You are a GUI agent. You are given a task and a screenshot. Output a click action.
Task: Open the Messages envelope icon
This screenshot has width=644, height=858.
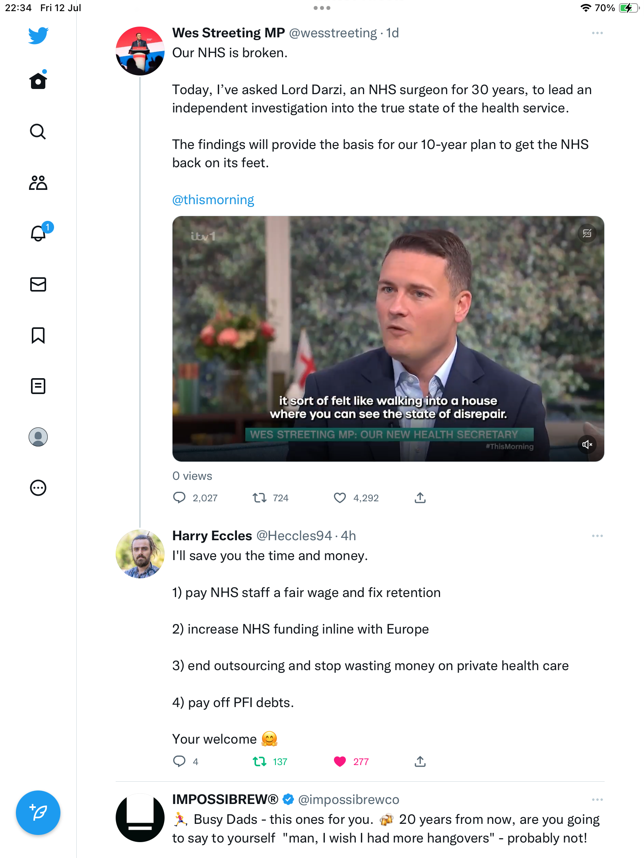pos(38,284)
